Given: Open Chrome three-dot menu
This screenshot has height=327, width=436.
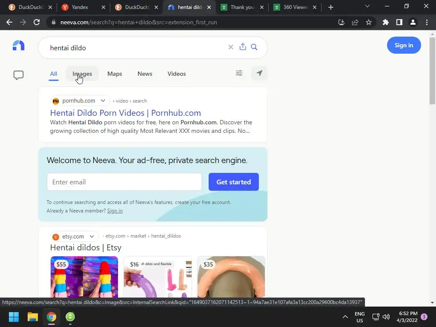Looking at the screenshot, I should click(427, 22).
